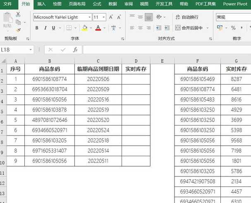
Task: Click 自动换行 wrap text button
Action: [x=187, y=17]
